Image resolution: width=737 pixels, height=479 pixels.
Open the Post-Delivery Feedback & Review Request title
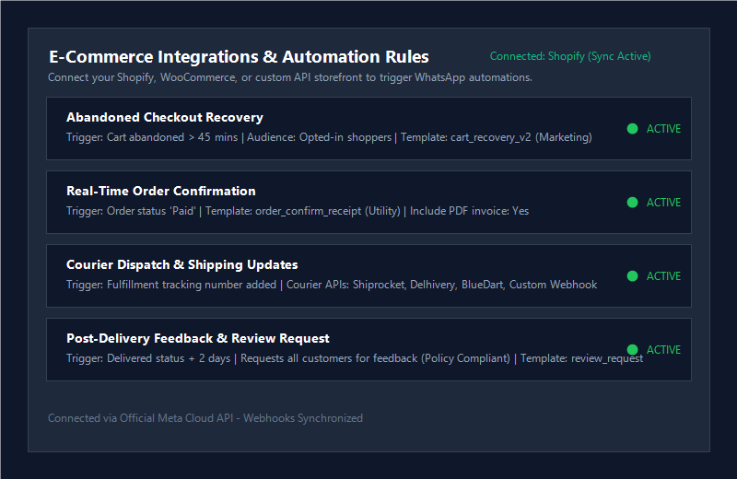(198, 338)
